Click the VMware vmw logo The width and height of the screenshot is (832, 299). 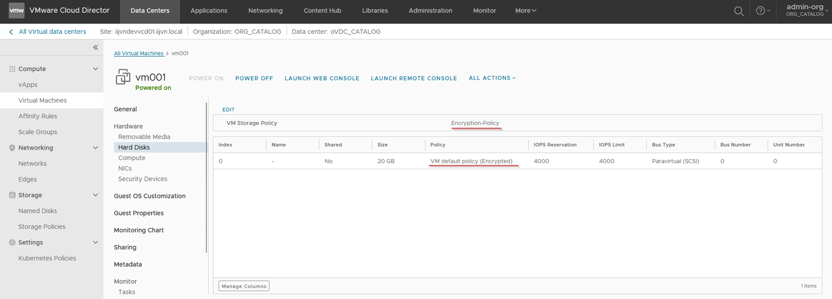(x=16, y=11)
